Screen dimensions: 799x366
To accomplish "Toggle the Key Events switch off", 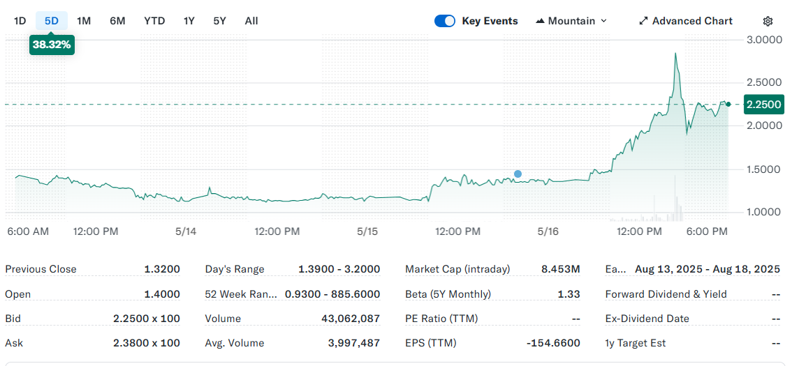I will click(445, 21).
